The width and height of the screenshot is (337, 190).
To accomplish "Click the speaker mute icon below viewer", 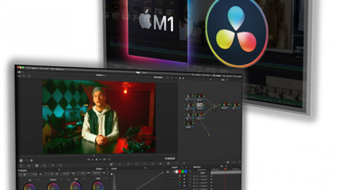I will click(x=32, y=160).
